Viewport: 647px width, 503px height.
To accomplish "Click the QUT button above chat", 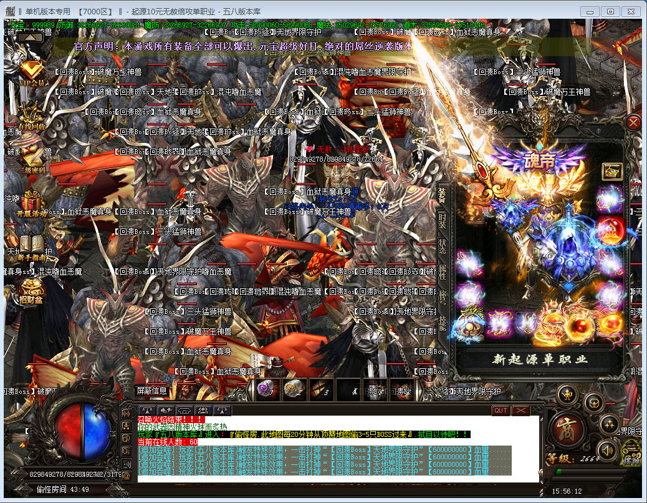I will pos(501,411).
